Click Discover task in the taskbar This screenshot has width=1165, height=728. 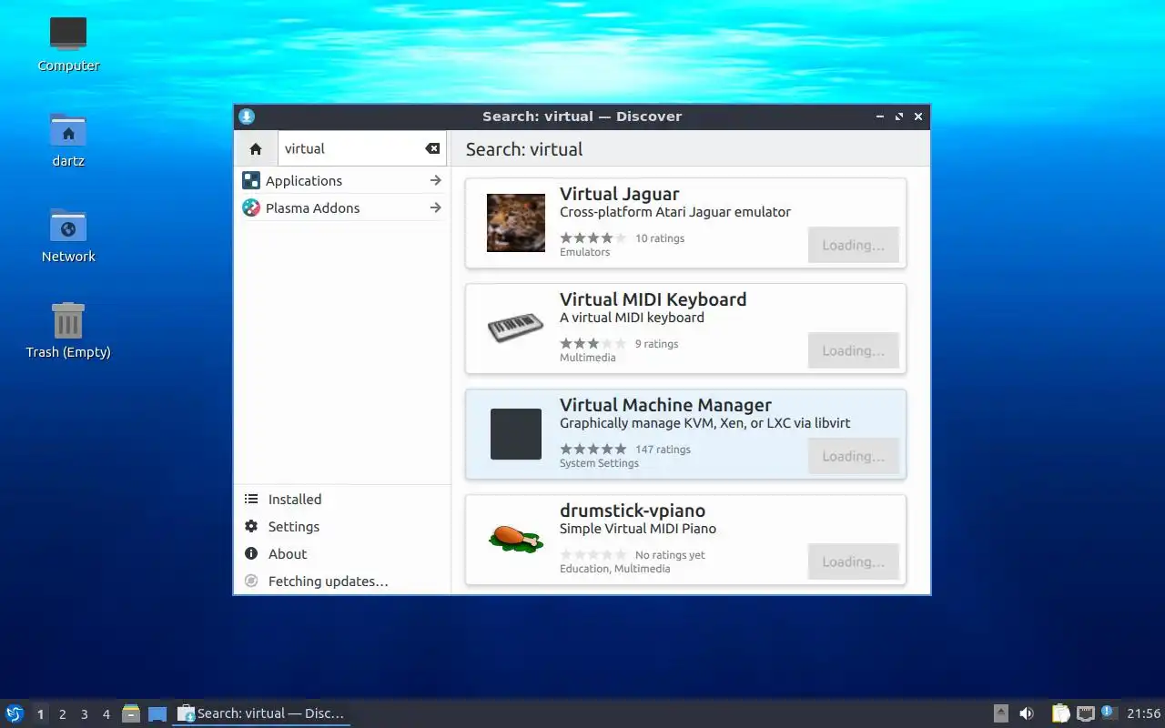pyautogui.click(x=261, y=713)
